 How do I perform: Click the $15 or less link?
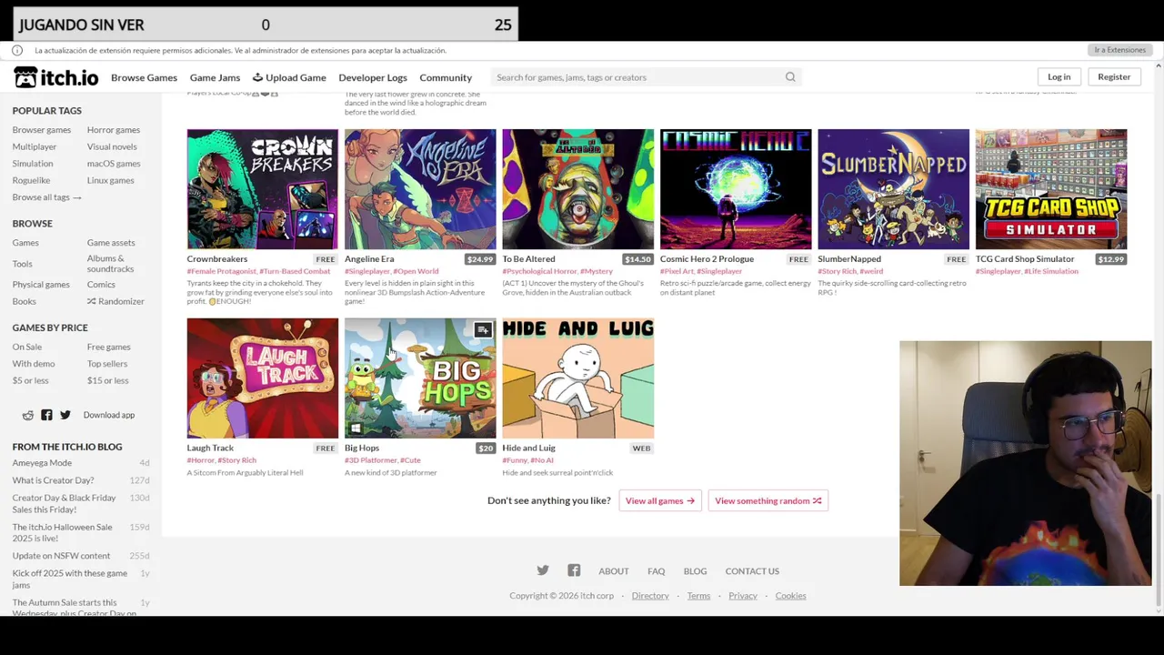pos(108,380)
